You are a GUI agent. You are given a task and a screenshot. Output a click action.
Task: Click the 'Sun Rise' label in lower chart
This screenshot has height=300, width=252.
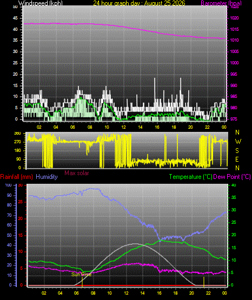(x=81, y=275)
